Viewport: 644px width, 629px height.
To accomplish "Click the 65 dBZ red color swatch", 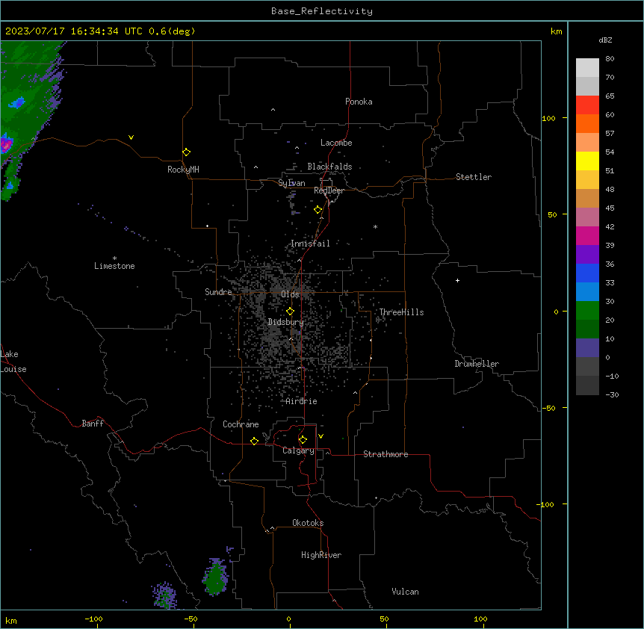I will click(587, 105).
